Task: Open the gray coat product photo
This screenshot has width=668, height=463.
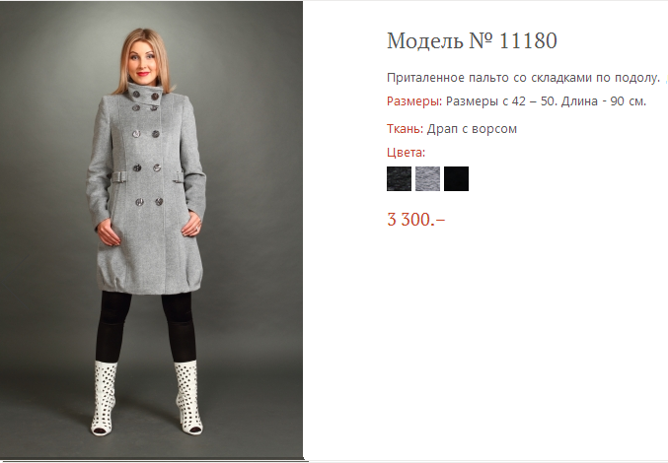Action: [x=151, y=230]
